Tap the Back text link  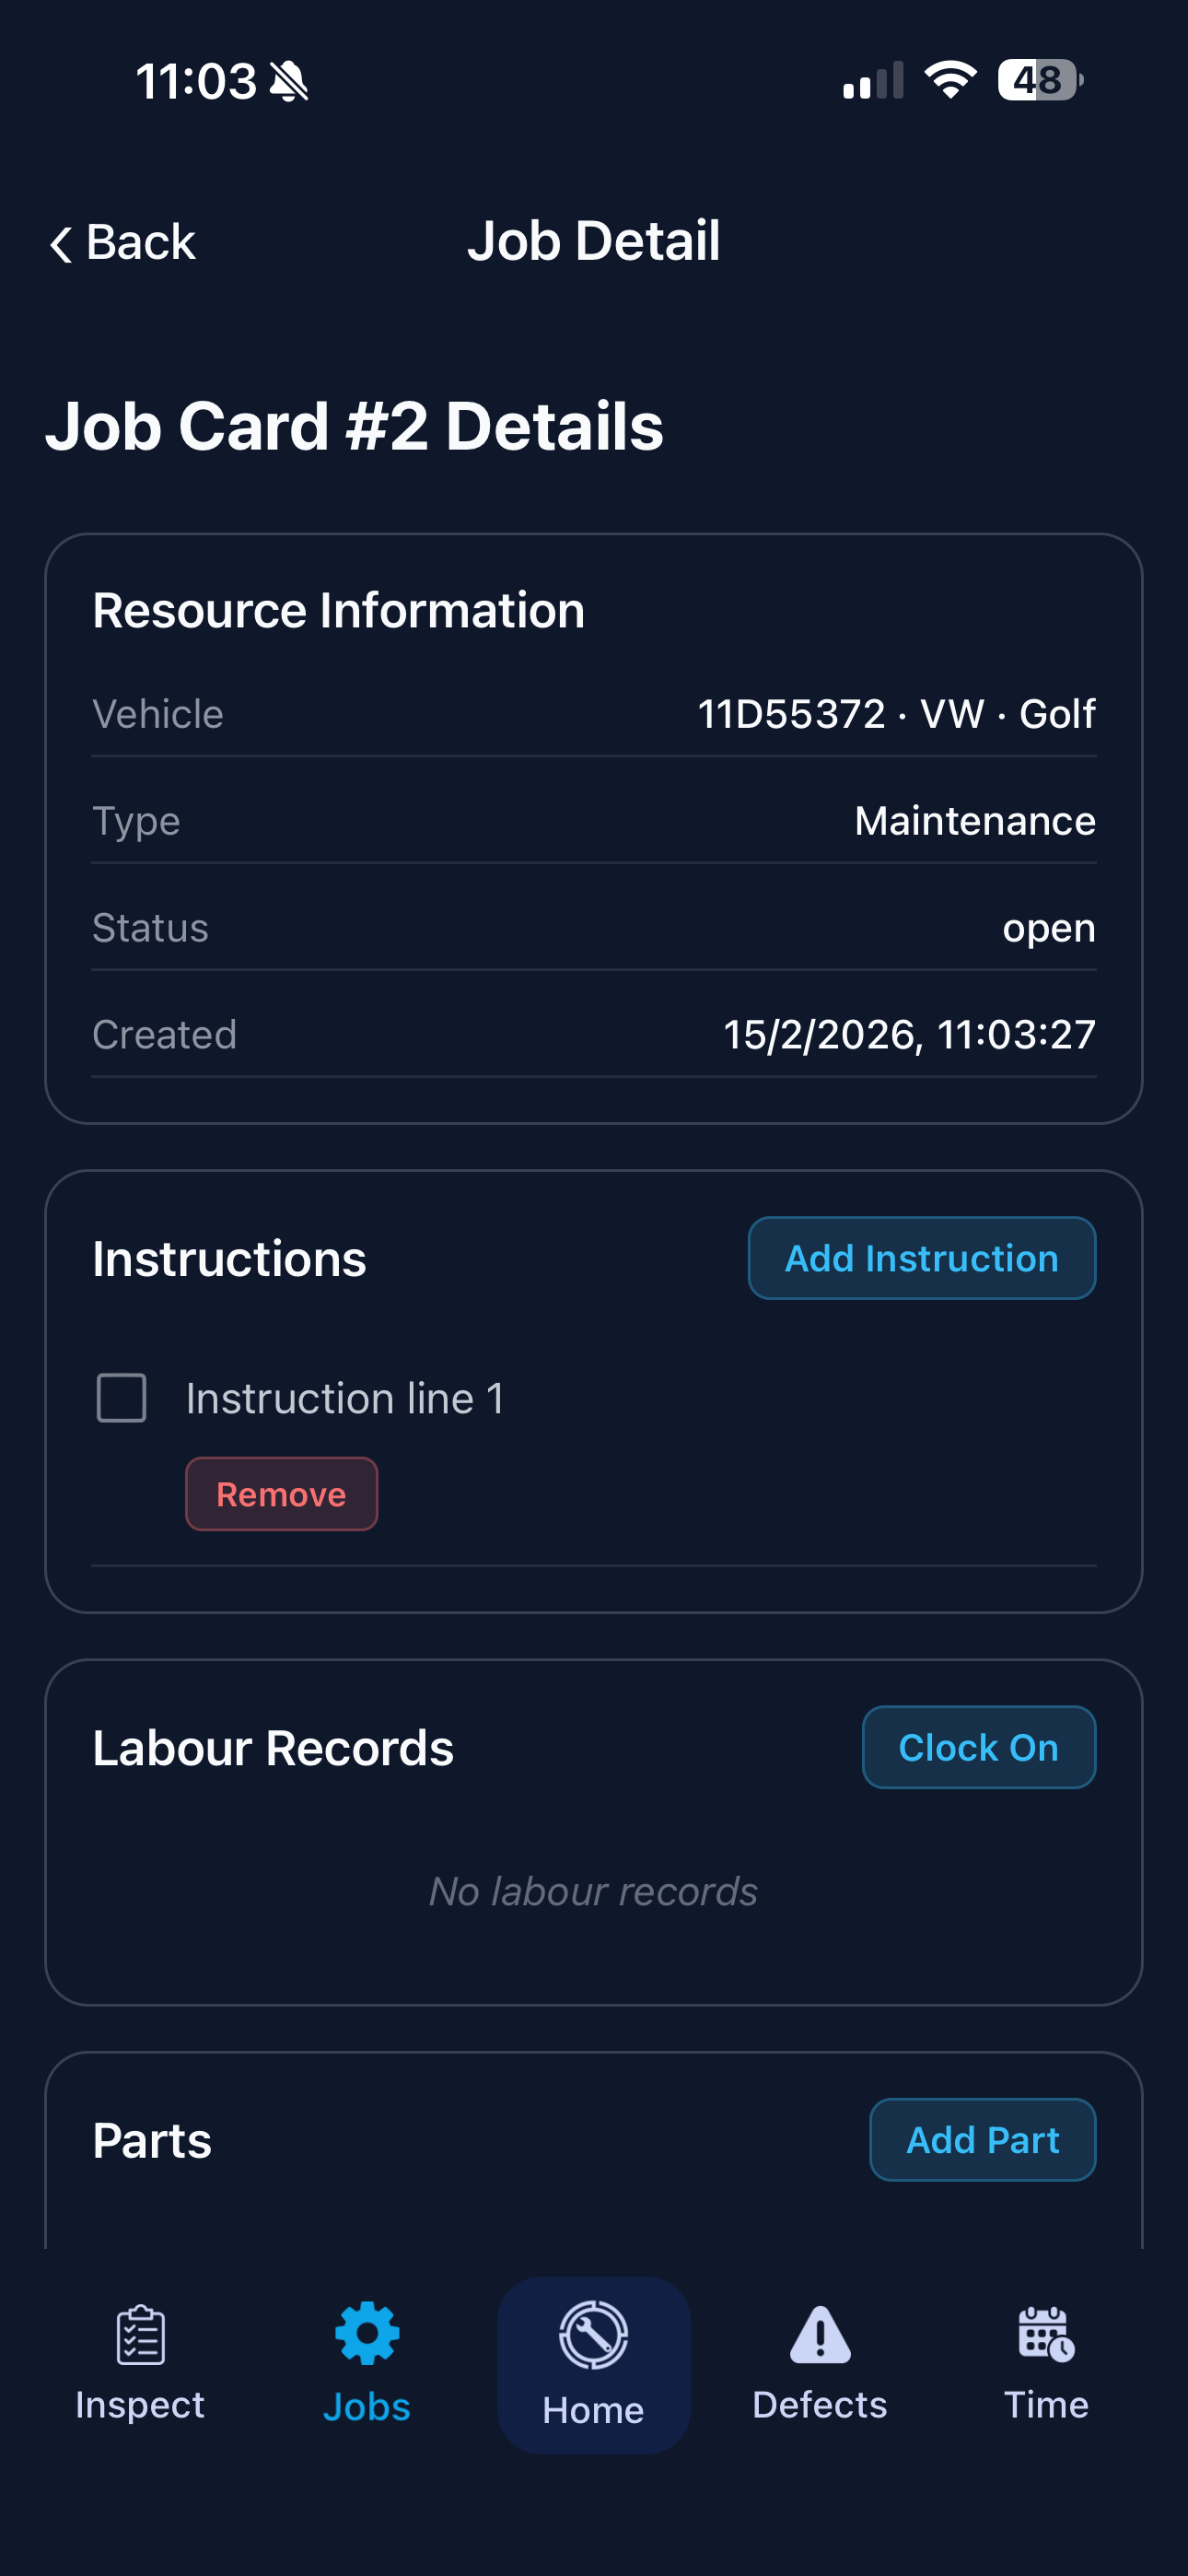pos(141,243)
